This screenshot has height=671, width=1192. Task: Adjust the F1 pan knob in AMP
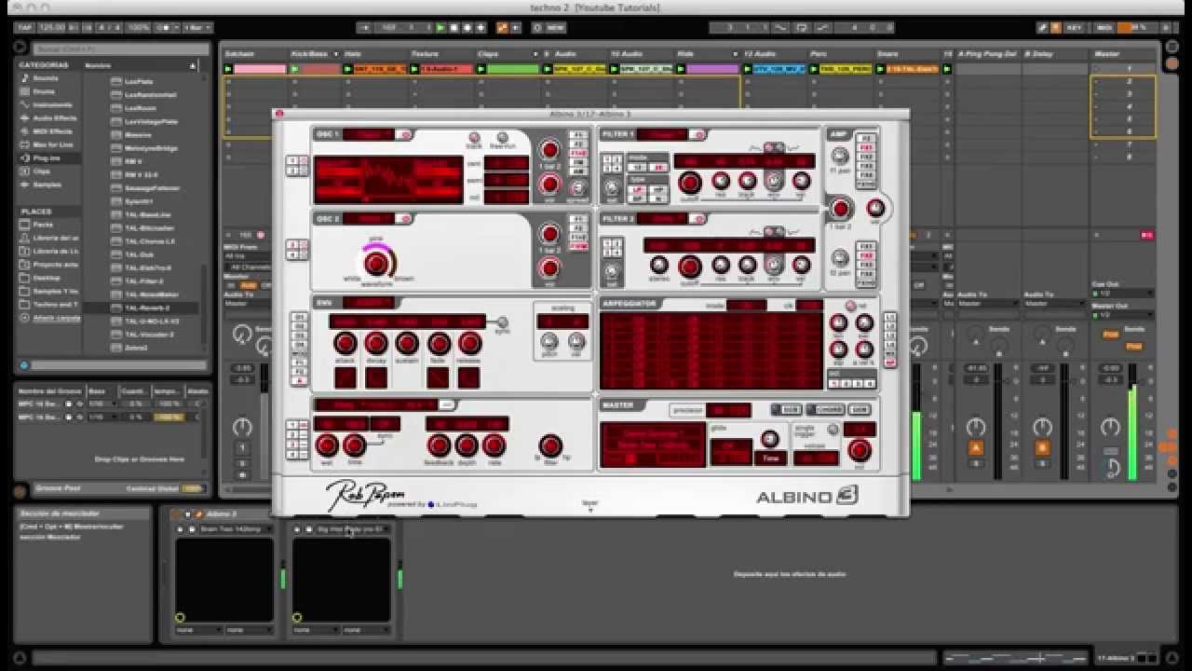tap(839, 156)
